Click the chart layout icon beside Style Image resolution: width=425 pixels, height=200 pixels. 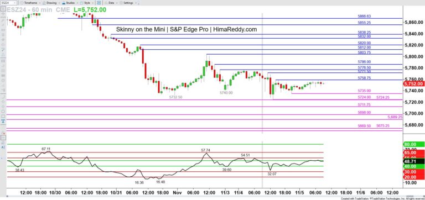pos(99,3)
